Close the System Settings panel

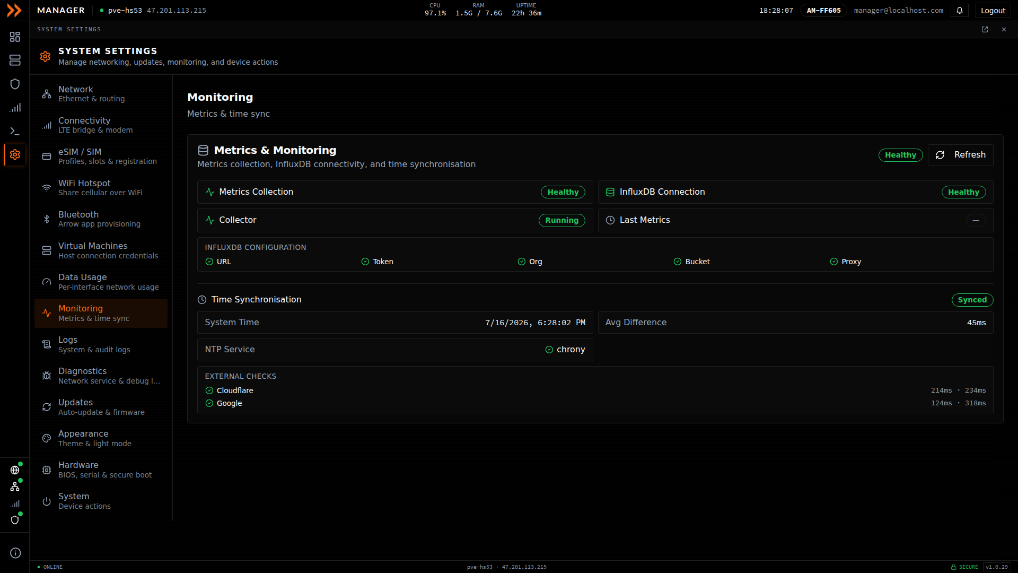(1004, 30)
